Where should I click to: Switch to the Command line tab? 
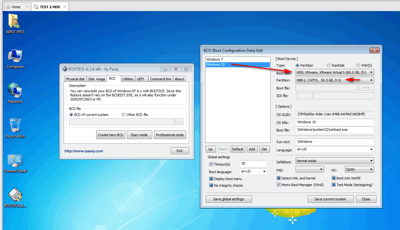(x=160, y=79)
